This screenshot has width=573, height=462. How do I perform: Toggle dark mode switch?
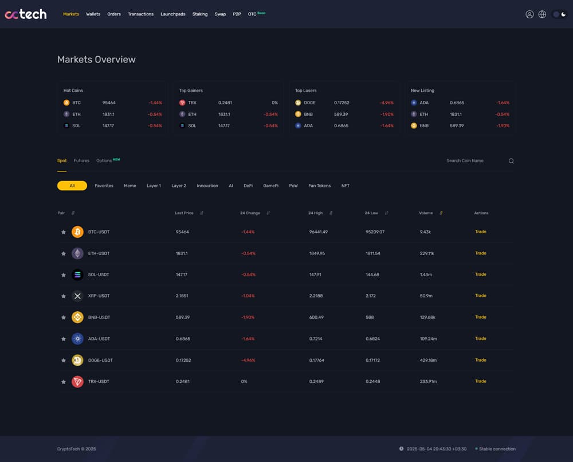pos(559,14)
